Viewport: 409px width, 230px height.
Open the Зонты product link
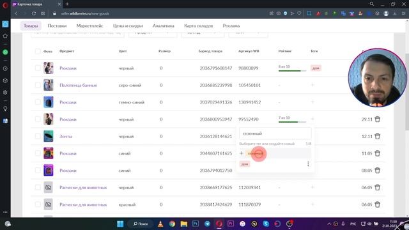tap(66, 136)
